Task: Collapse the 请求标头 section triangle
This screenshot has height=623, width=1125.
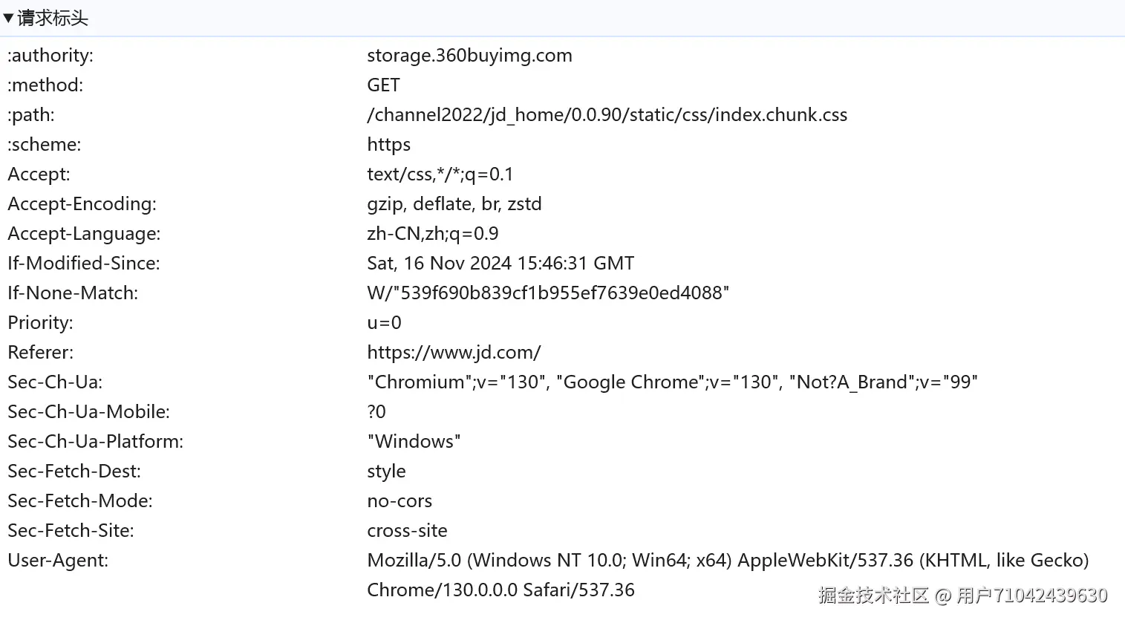Action: 8,18
